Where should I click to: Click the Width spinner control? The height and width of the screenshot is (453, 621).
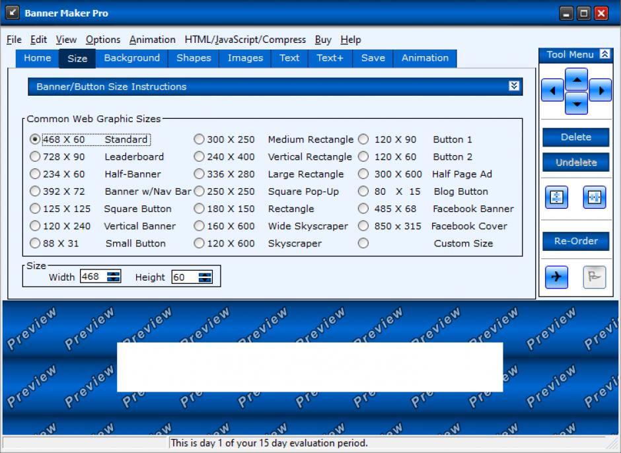(114, 277)
